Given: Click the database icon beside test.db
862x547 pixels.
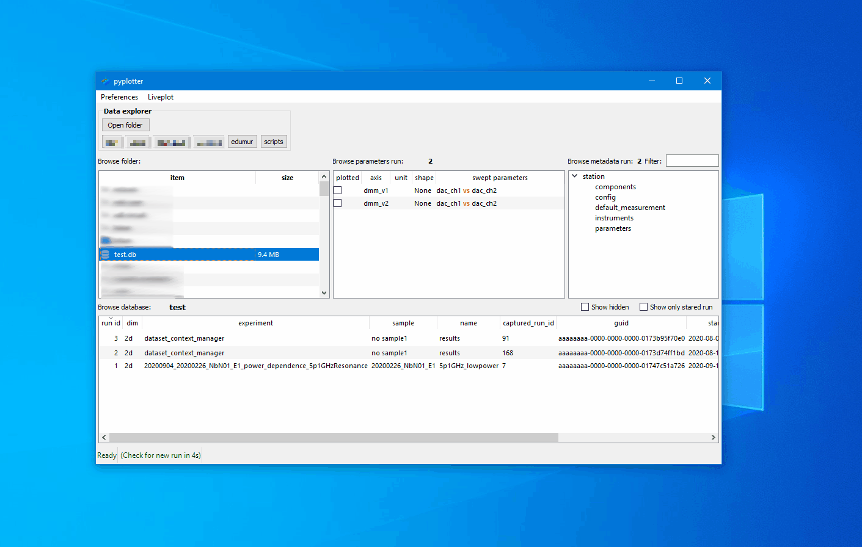Looking at the screenshot, I should pos(105,255).
